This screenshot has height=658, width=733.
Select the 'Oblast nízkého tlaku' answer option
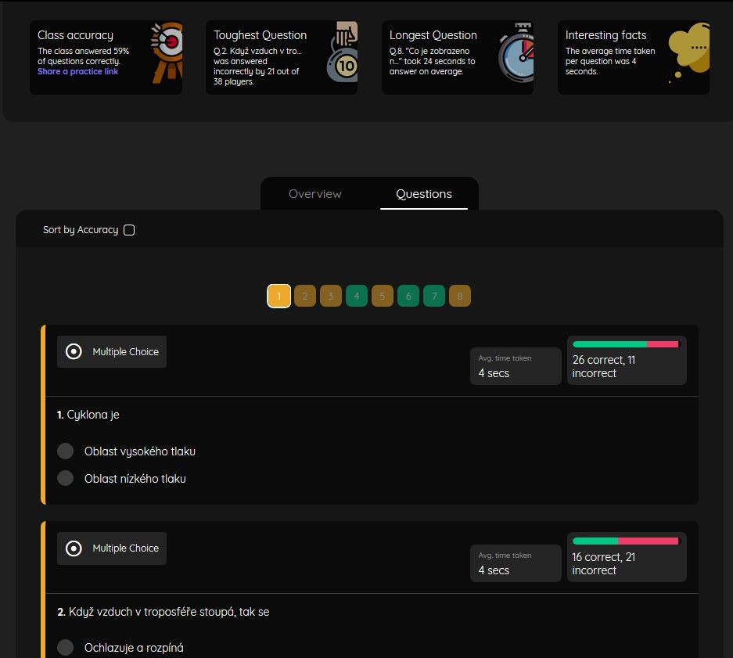(x=66, y=479)
